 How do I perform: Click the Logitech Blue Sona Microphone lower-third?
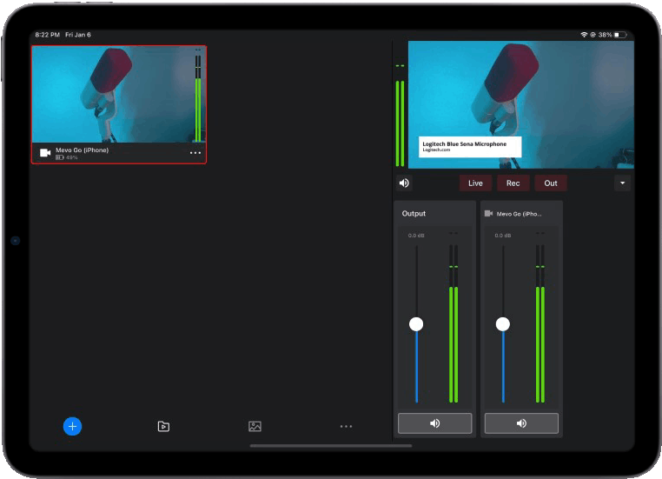point(470,147)
